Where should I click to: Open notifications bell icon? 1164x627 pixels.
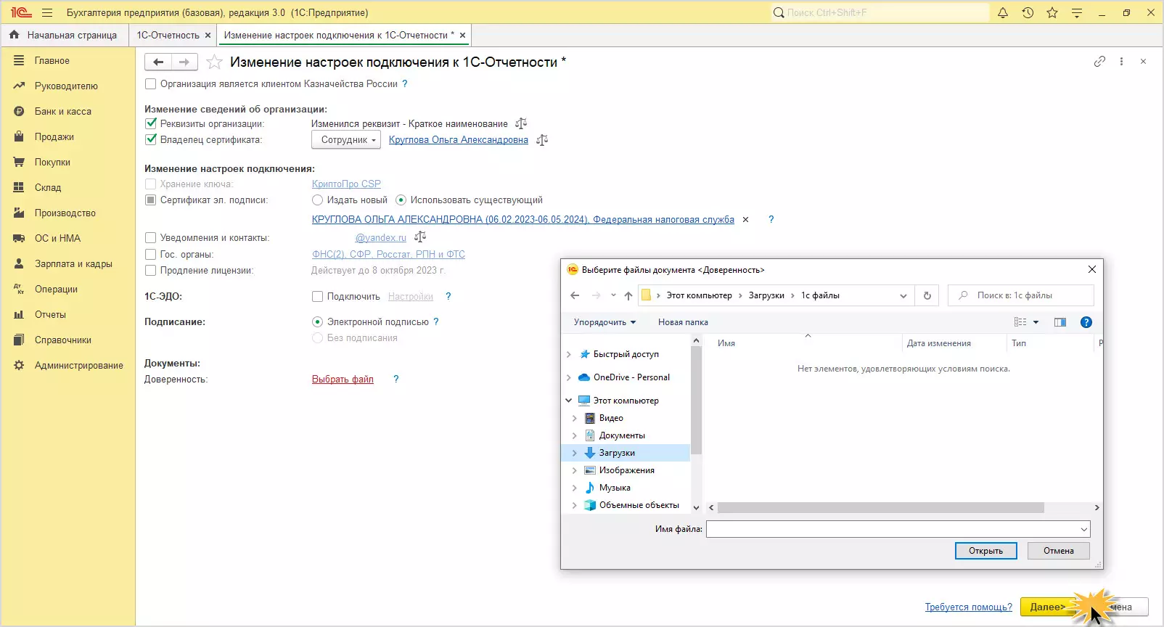pos(1003,12)
